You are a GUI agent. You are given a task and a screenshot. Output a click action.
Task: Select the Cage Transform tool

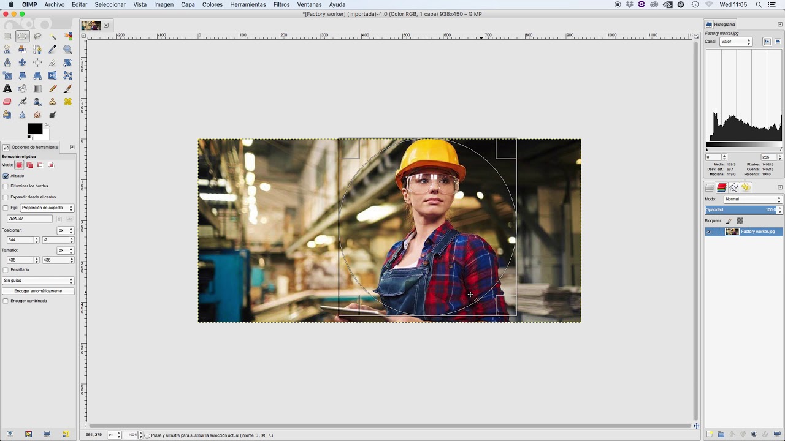[67, 75]
